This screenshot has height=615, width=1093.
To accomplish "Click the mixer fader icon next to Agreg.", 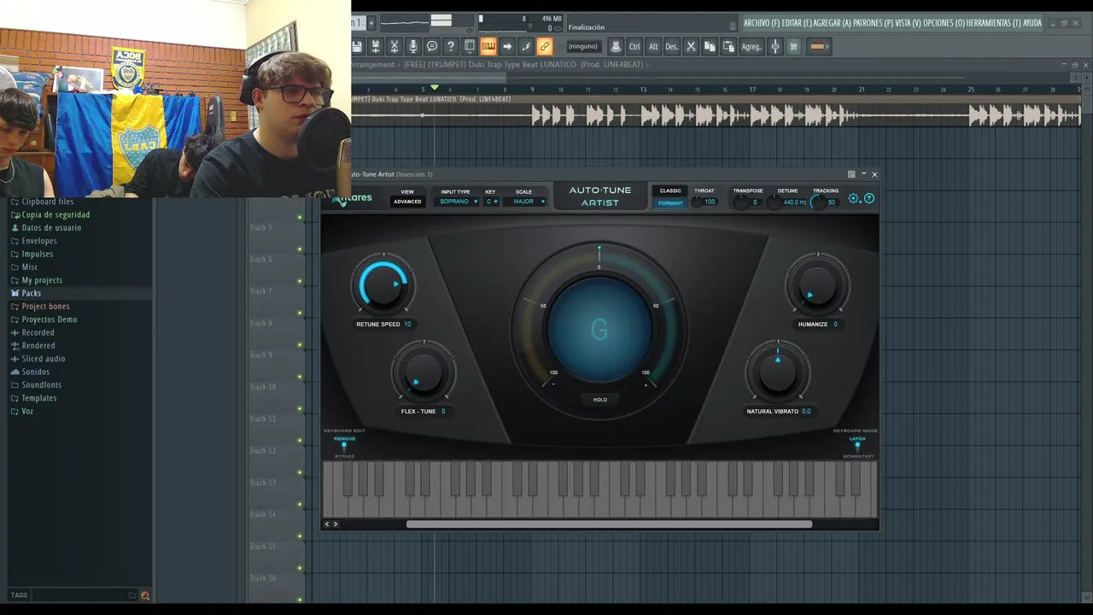I will click(x=775, y=46).
